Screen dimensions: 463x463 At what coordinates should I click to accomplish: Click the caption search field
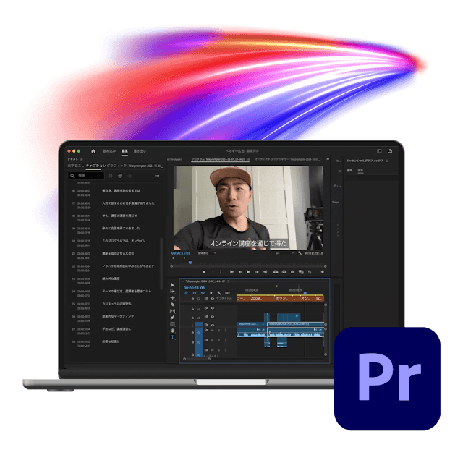point(86,175)
